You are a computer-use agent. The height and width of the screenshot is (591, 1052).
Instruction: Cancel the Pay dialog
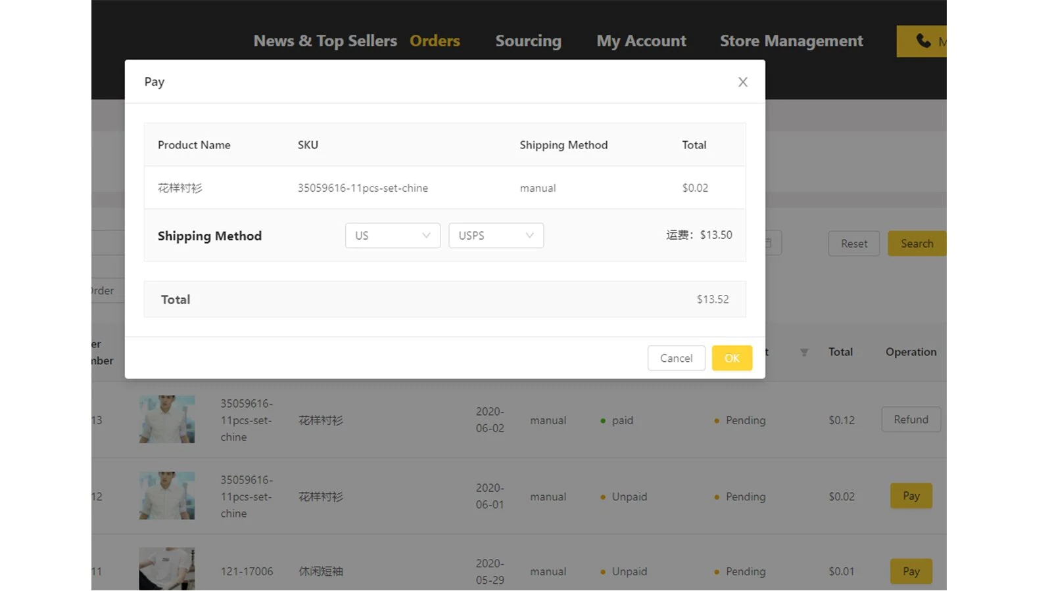[x=676, y=358]
